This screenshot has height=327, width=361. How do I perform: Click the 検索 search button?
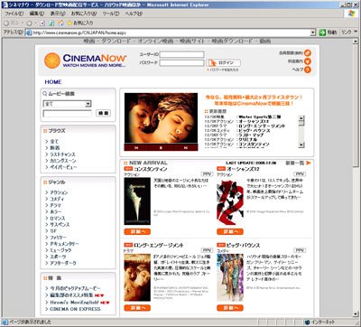click(103, 113)
